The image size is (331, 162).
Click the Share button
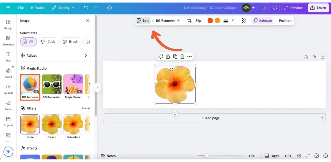(x=318, y=8)
